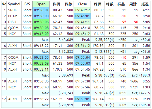This screenshot has height=109, width=152.
Task: Click the close price 78.08 cell
Action: (x=98, y=28)
